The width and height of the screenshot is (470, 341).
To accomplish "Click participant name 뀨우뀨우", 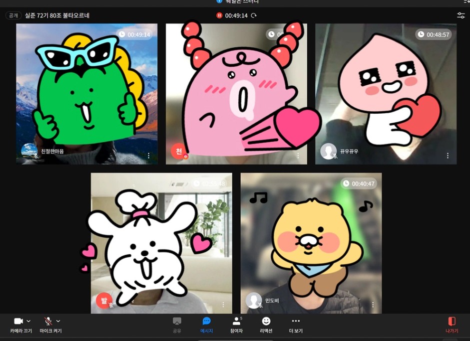I will pyautogui.click(x=349, y=152).
